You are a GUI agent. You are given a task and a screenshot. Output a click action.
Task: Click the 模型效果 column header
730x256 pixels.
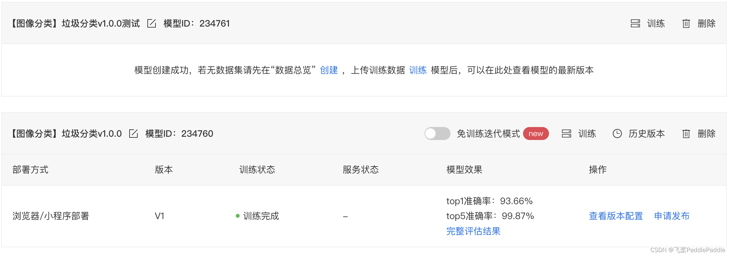click(464, 170)
